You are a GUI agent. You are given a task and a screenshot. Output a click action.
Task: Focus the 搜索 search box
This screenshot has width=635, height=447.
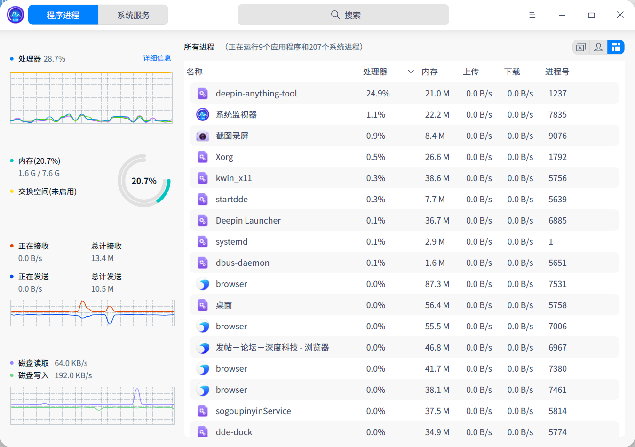(x=343, y=15)
